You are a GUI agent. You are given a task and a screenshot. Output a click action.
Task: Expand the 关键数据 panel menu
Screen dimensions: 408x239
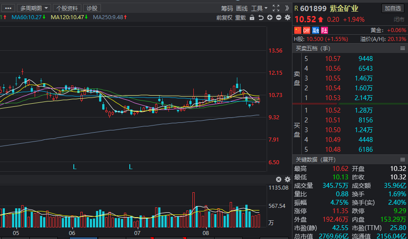click(403, 159)
